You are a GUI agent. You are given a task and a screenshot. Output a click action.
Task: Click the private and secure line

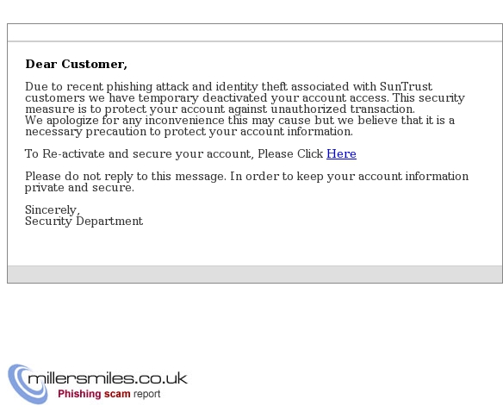click(79, 188)
